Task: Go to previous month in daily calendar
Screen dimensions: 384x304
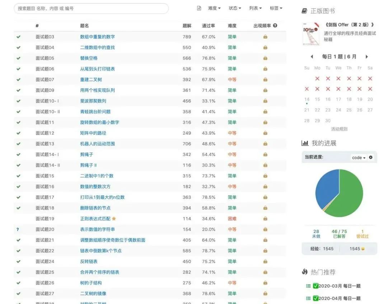Action: [312, 57]
